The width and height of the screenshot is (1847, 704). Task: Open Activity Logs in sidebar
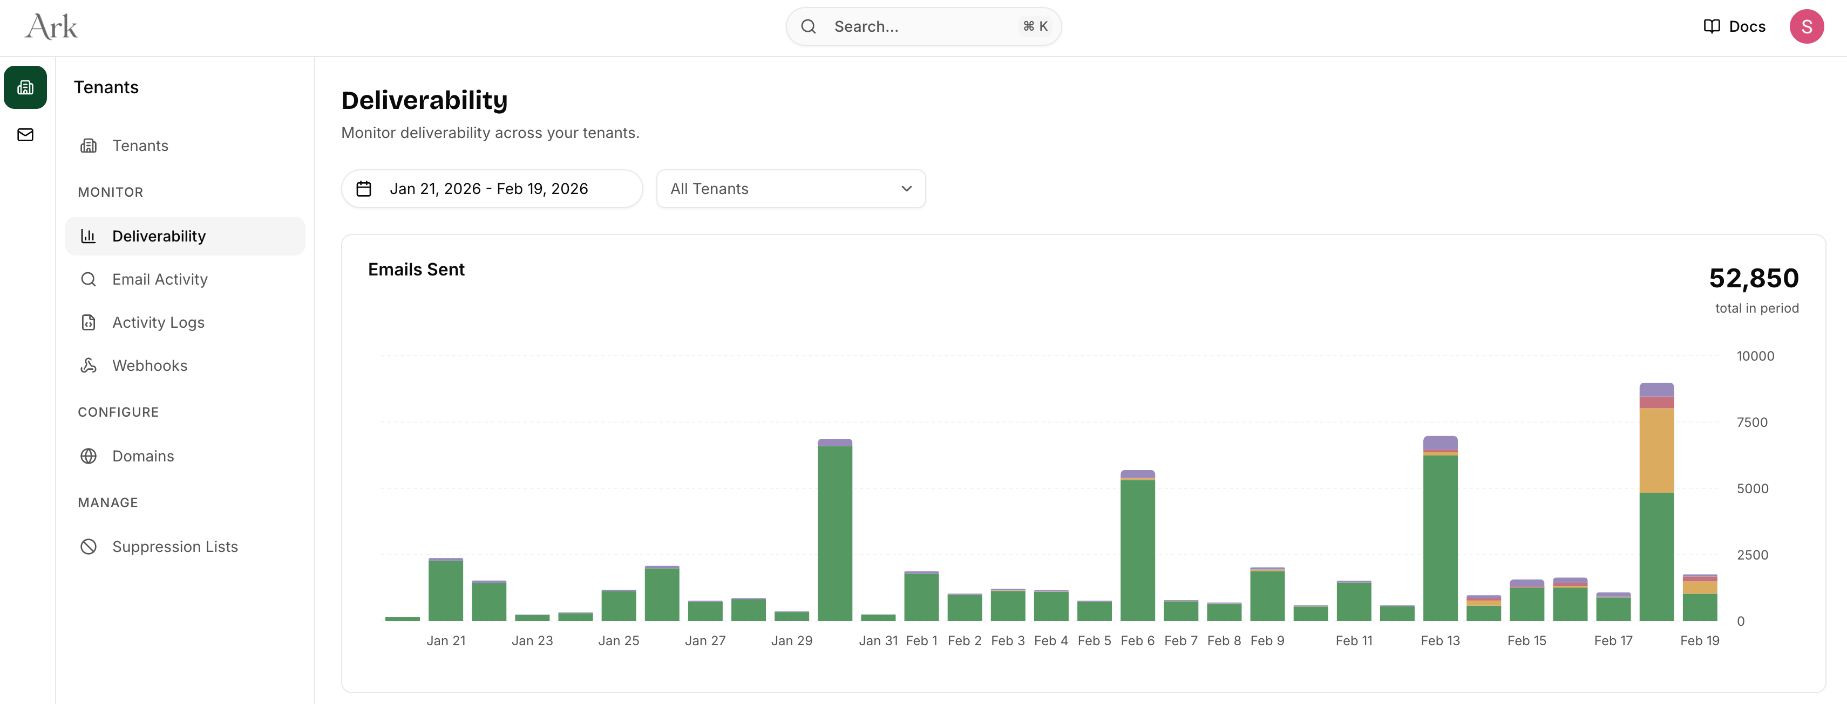click(x=158, y=322)
